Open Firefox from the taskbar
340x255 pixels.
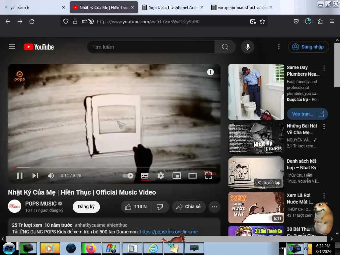(x=91, y=248)
